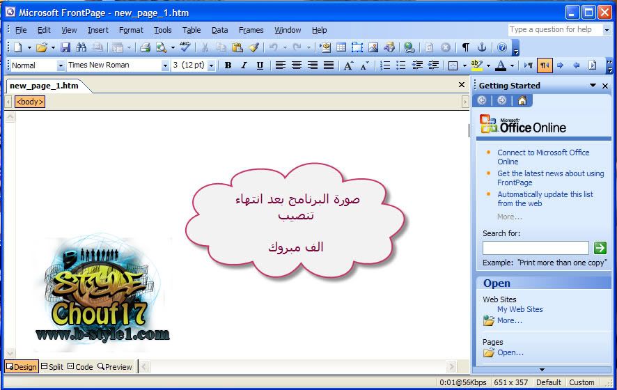Click the Paste clipboard icon

click(237, 47)
